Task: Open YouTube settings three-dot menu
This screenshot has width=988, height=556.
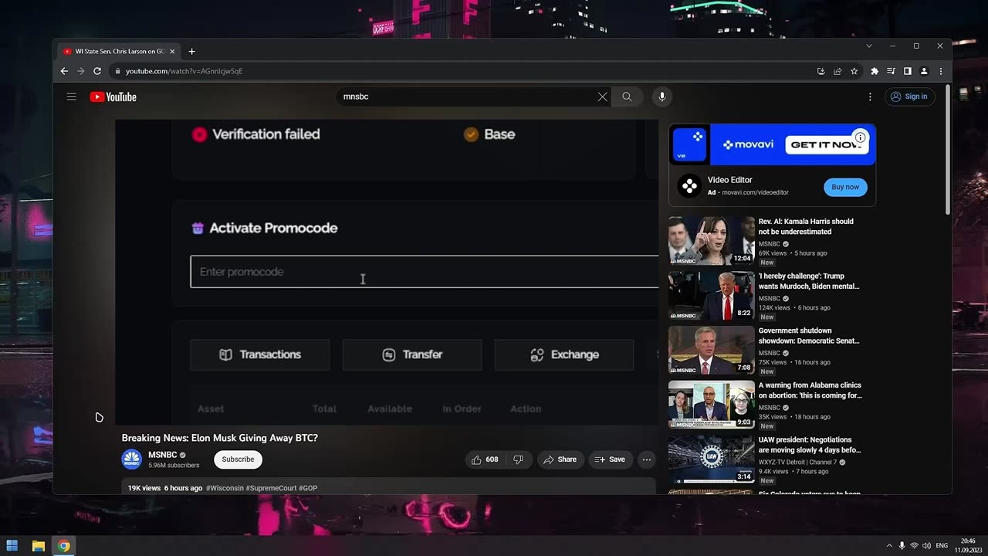Action: click(x=870, y=97)
